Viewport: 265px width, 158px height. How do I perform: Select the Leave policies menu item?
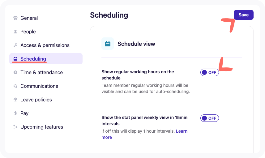point(36,100)
